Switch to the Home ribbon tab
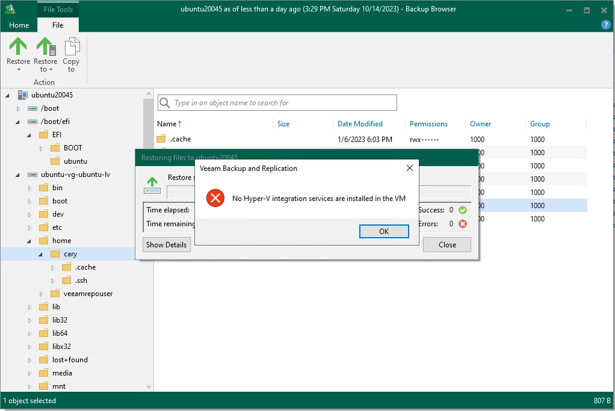615x411 pixels. [x=19, y=25]
